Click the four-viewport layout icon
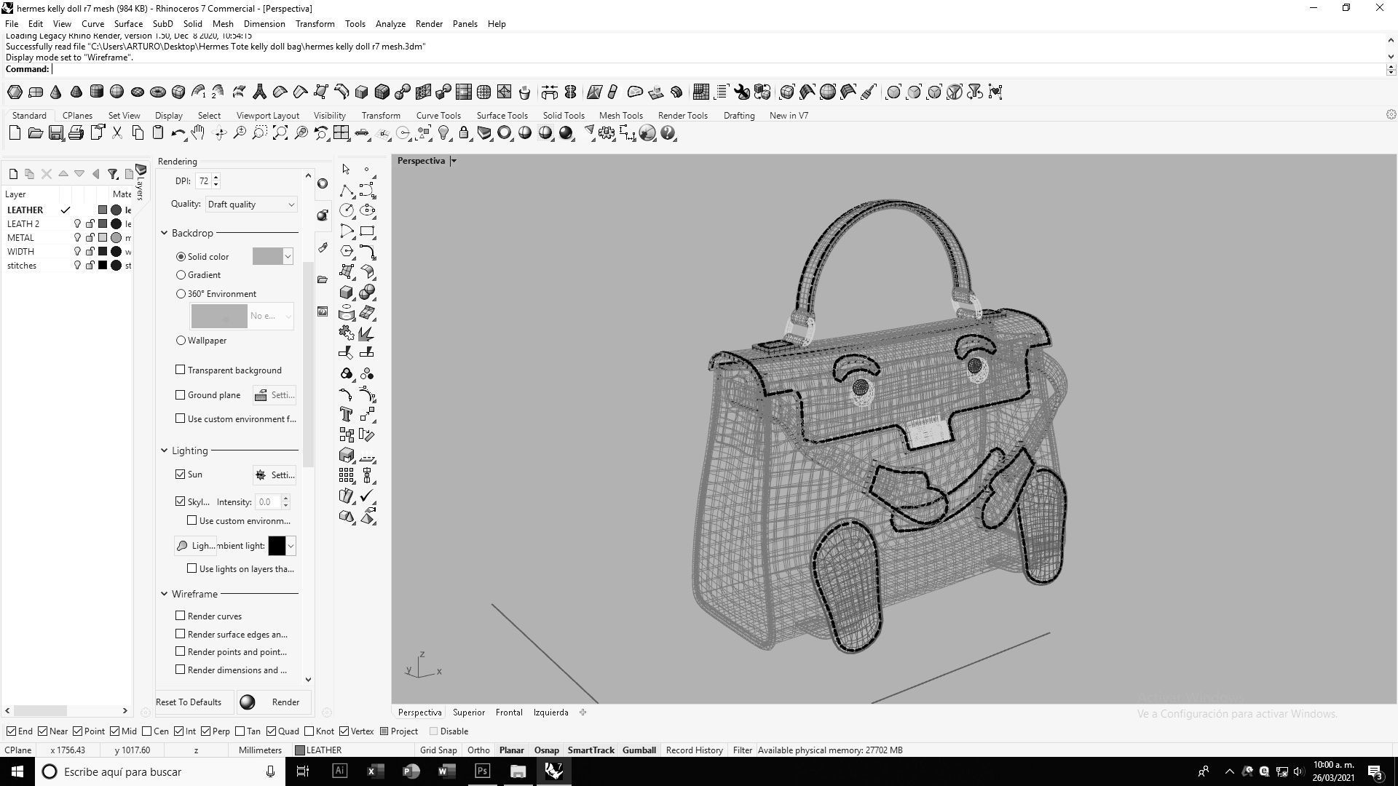Viewport: 1398px width, 786px height. click(341, 133)
